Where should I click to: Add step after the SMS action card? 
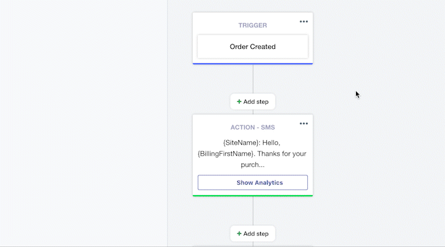point(253,233)
